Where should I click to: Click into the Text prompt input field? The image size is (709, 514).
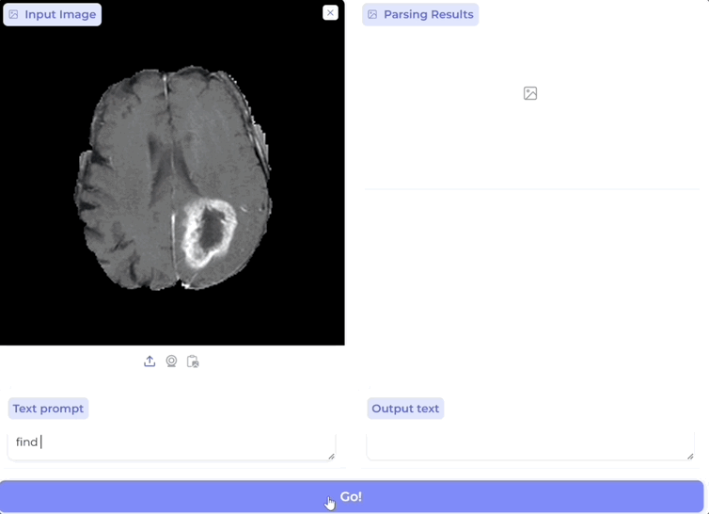click(169, 442)
